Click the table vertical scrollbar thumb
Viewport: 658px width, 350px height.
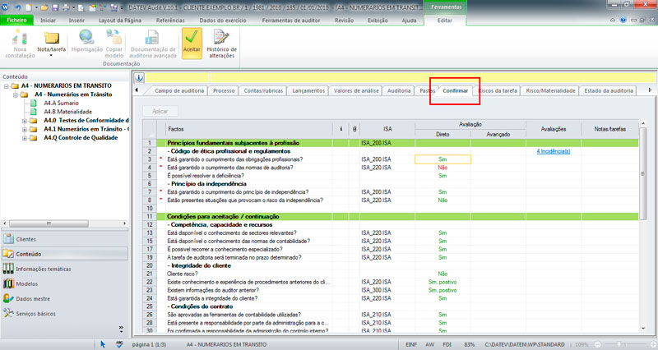(x=642, y=173)
